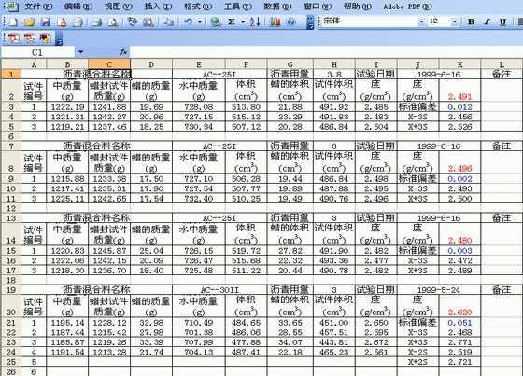Toggle Italic formatting
The width and height of the screenshot is (523, 376).
(x=487, y=22)
